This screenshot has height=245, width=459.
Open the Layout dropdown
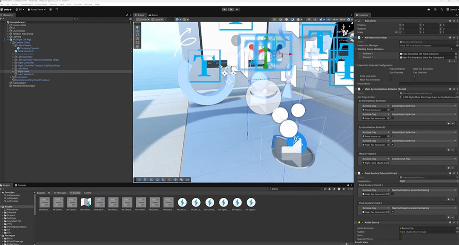click(452, 9)
